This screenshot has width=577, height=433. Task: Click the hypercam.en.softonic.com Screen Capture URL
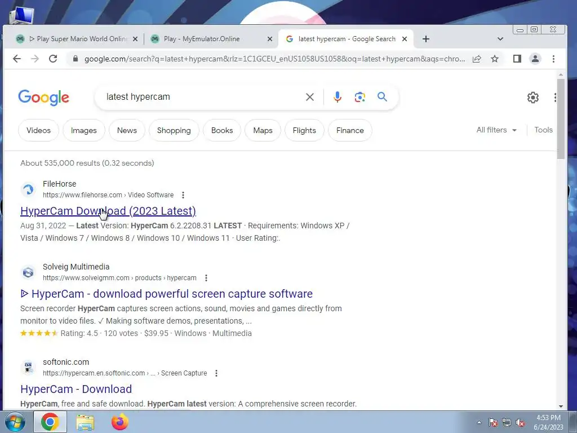pos(125,373)
